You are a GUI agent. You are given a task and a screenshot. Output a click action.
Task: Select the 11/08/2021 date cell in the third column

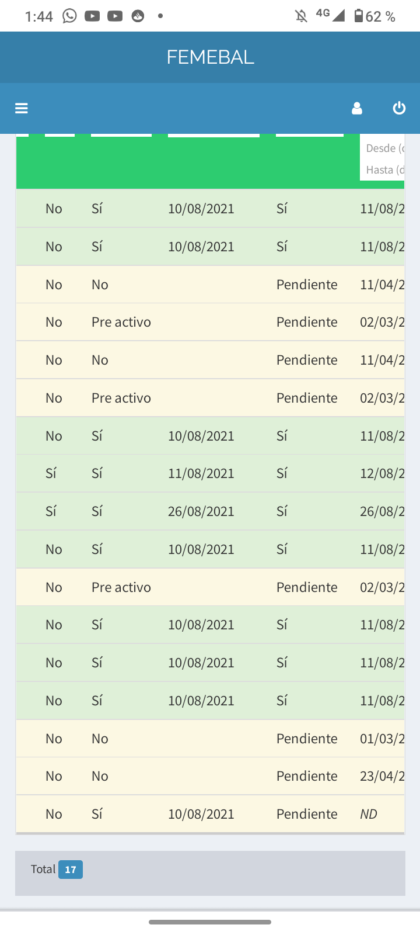[201, 473]
